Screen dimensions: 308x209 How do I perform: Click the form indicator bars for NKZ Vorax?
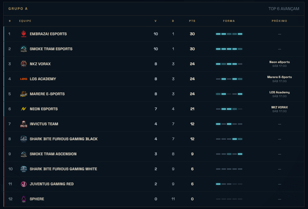(x=229, y=64)
